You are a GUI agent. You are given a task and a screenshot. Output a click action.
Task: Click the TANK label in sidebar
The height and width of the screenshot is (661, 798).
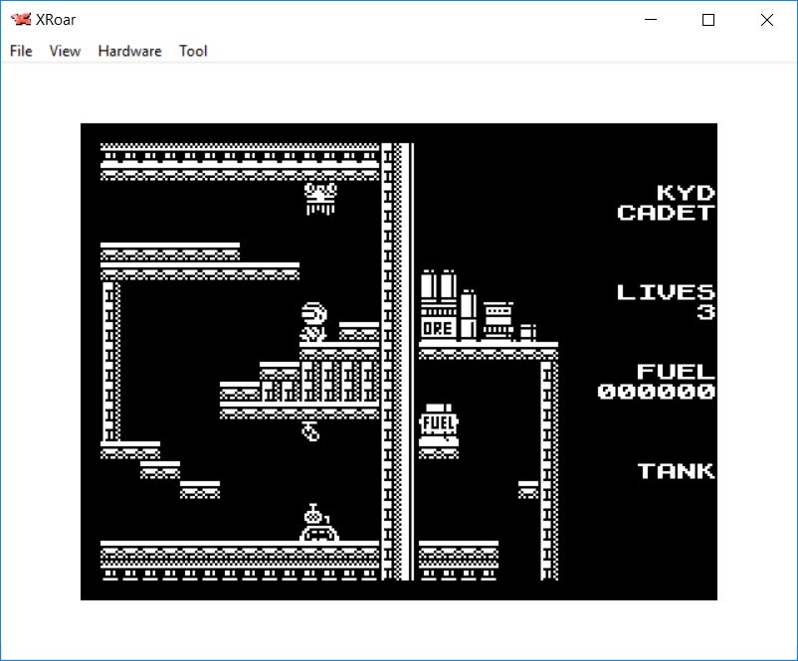(677, 471)
